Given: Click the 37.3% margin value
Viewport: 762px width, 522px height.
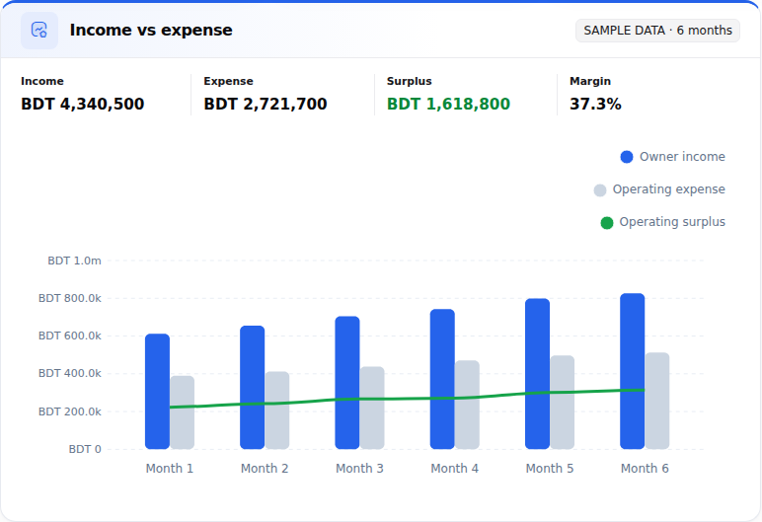Looking at the screenshot, I should click(595, 104).
